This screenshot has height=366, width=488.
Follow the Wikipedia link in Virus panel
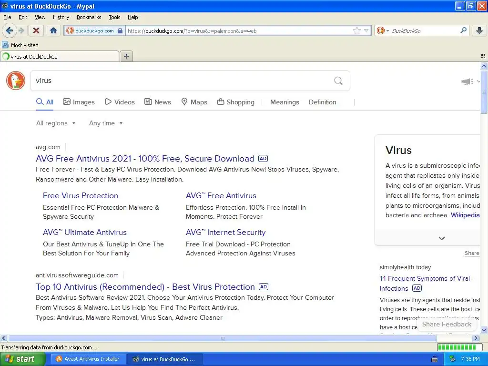(465, 215)
